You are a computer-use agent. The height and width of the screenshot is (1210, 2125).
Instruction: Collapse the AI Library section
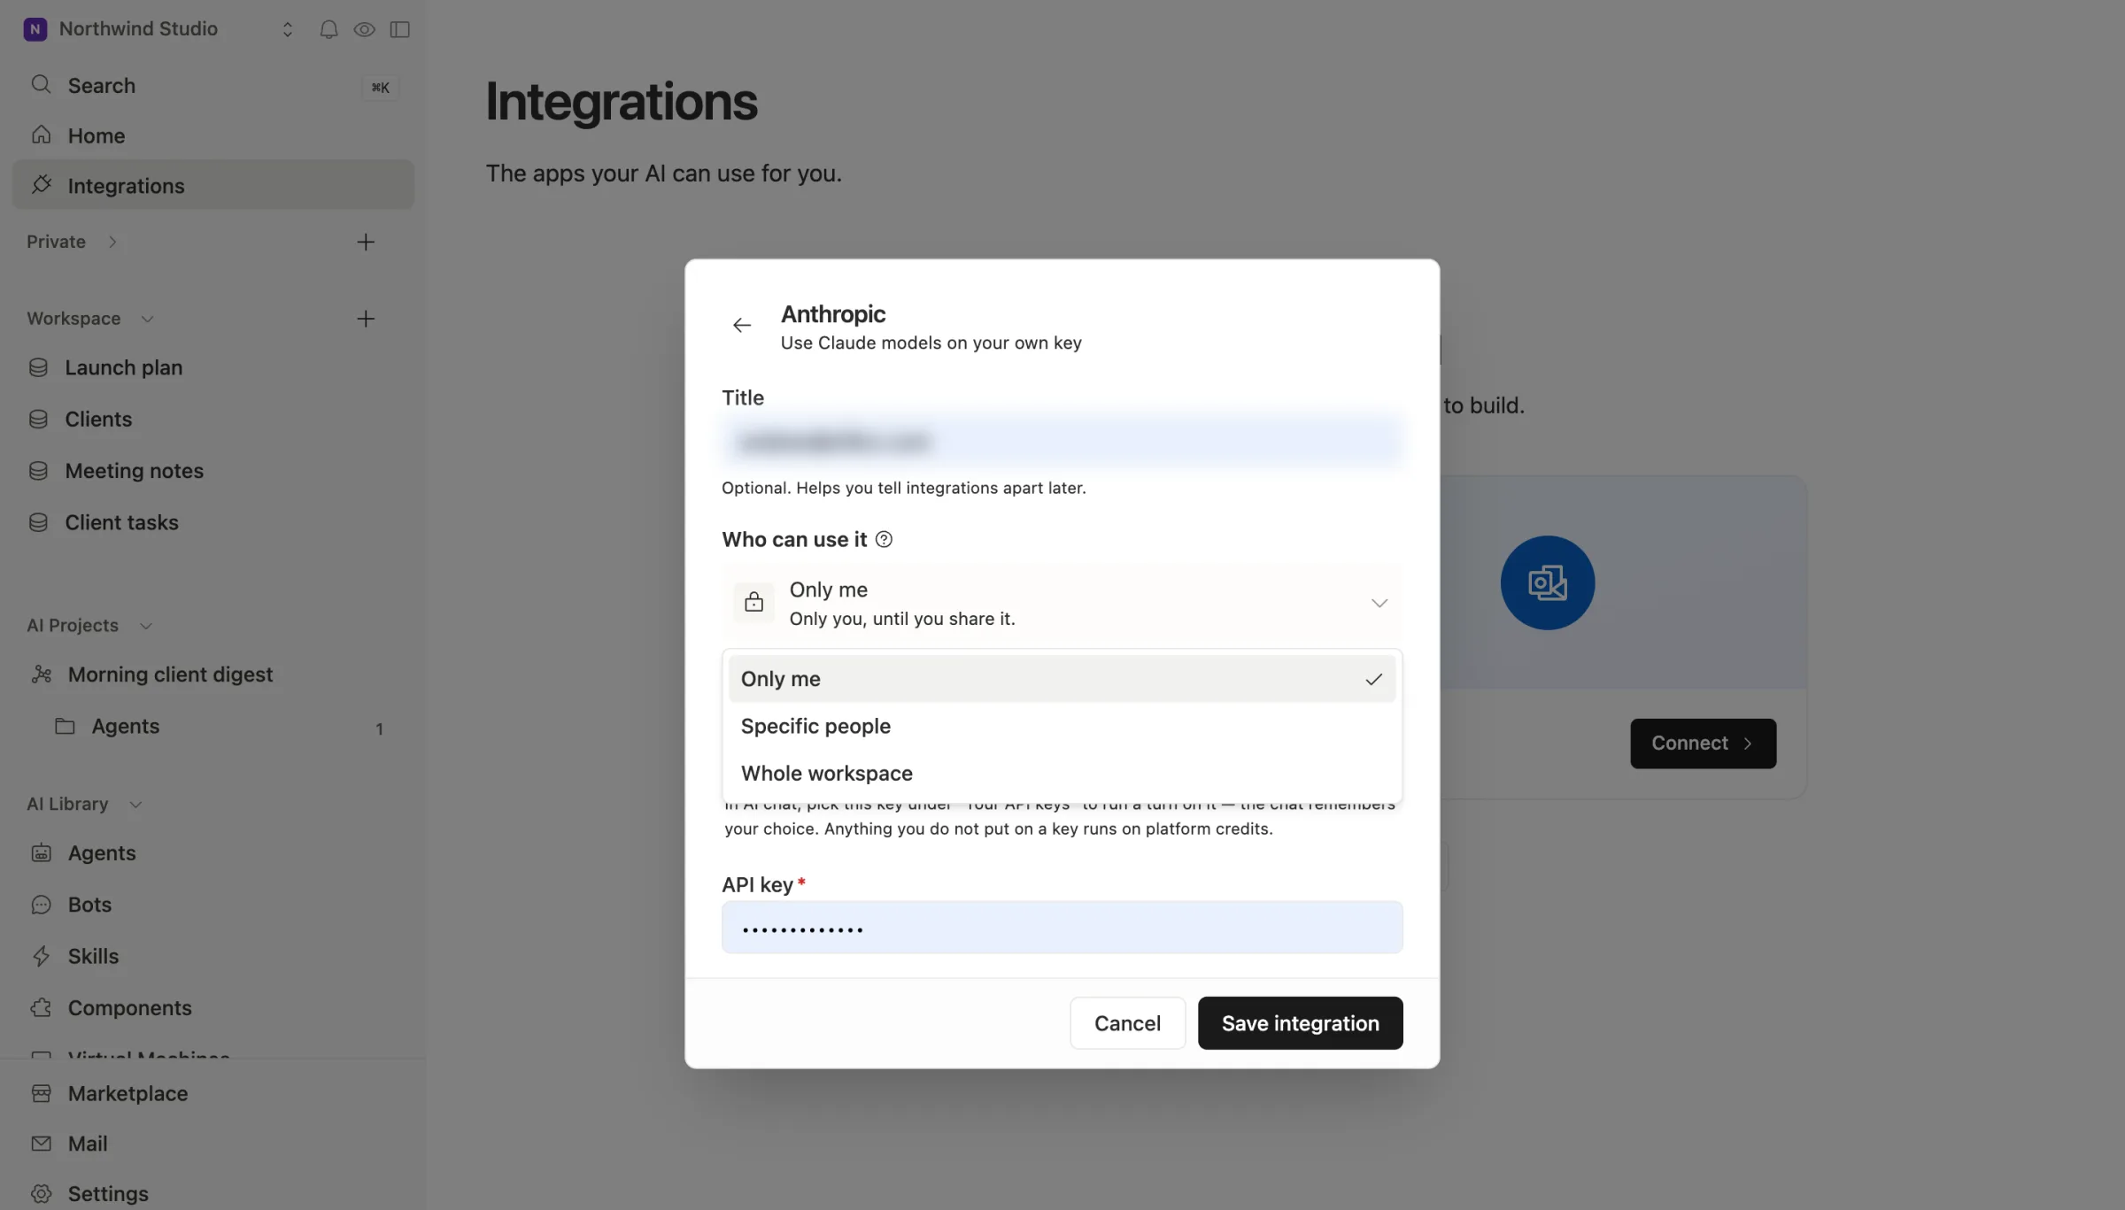[135, 805]
